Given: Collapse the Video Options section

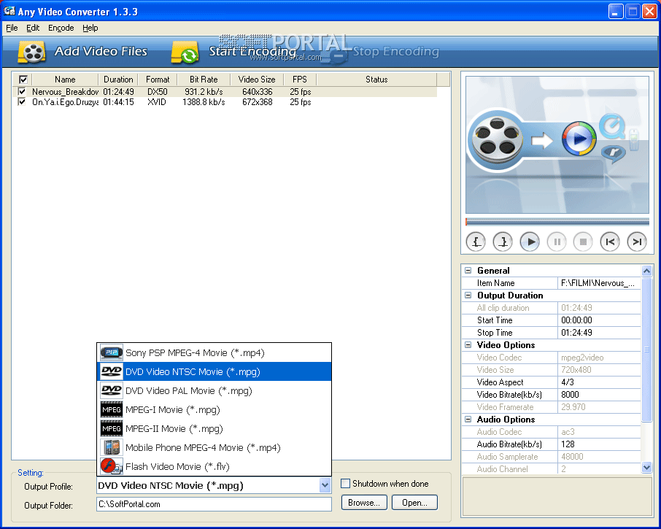Looking at the screenshot, I should tap(468, 345).
